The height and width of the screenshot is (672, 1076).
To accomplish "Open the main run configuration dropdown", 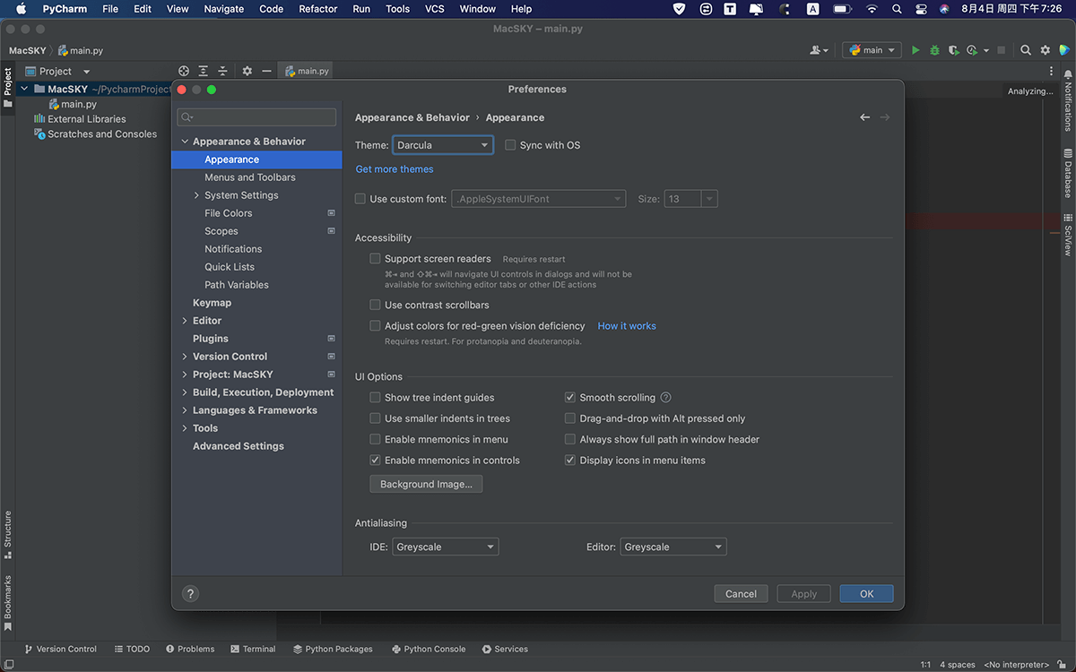I will click(872, 50).
